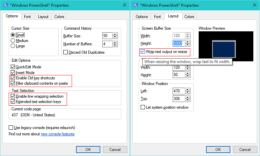
Task: Click Number of Buffers input field
Action: point(107,44)
